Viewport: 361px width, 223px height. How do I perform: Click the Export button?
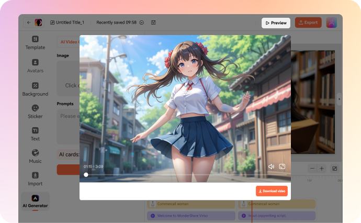tap(308, 23)
